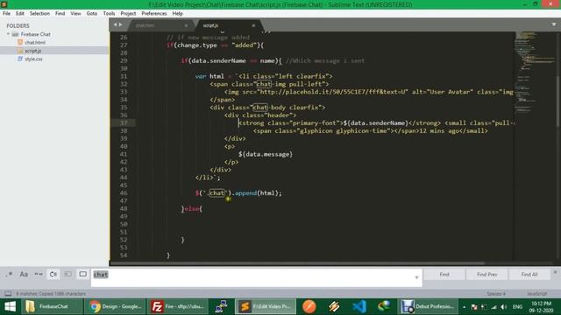Open the View menu
Screen dimensions: 561x315
pos(75,13)
